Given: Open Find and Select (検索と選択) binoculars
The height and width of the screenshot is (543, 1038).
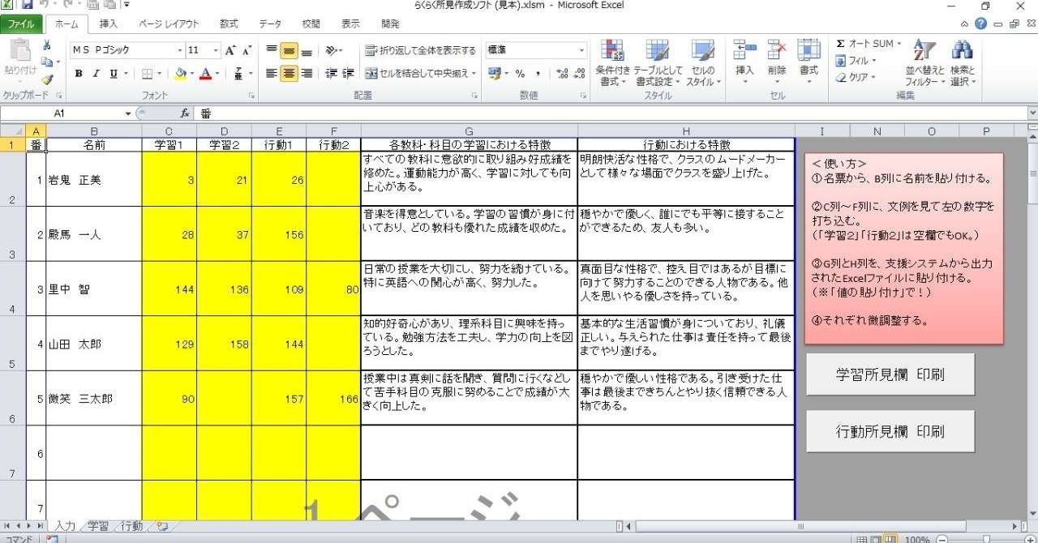Looking at the screenshot, I should click(x=963, y=50).
